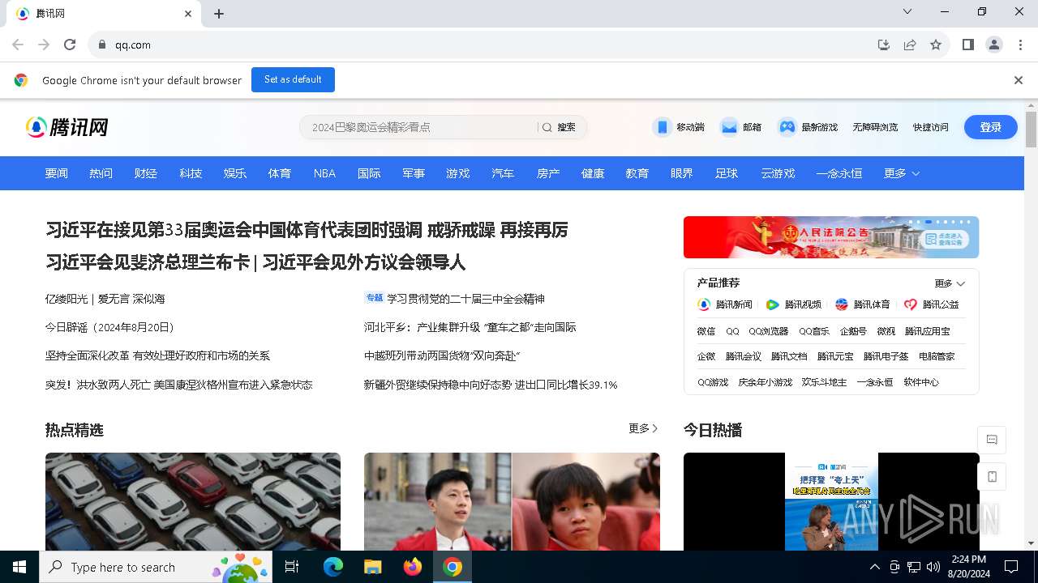Open Chrome tab search chevron

[907, 11]
